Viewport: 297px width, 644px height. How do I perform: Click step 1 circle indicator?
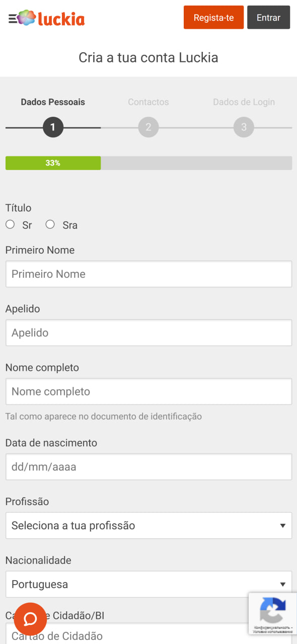53,127
